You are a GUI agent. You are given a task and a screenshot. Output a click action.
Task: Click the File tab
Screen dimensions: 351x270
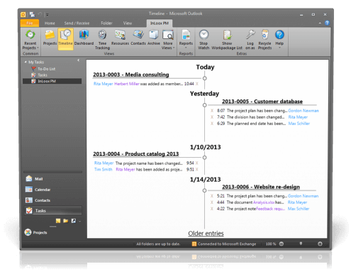[30, 23]
